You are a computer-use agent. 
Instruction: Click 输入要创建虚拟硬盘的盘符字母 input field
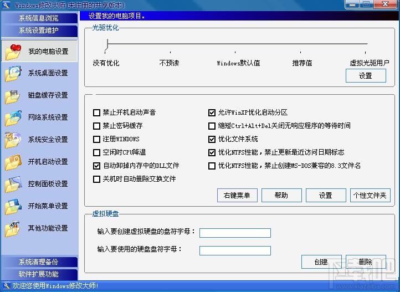click(235, 233)
